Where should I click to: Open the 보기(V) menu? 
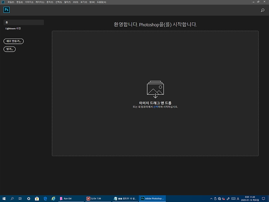(84, 2)
